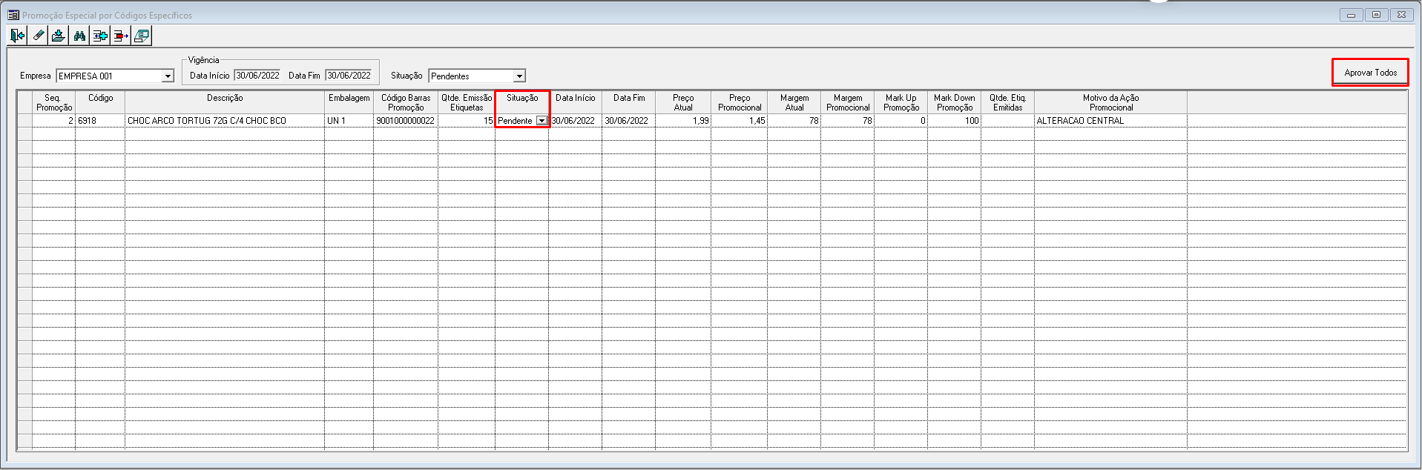This screenshot has height=470, width=1422.
Task: Click the Mark Up Promoção column header
Action: tap(901, 102)
